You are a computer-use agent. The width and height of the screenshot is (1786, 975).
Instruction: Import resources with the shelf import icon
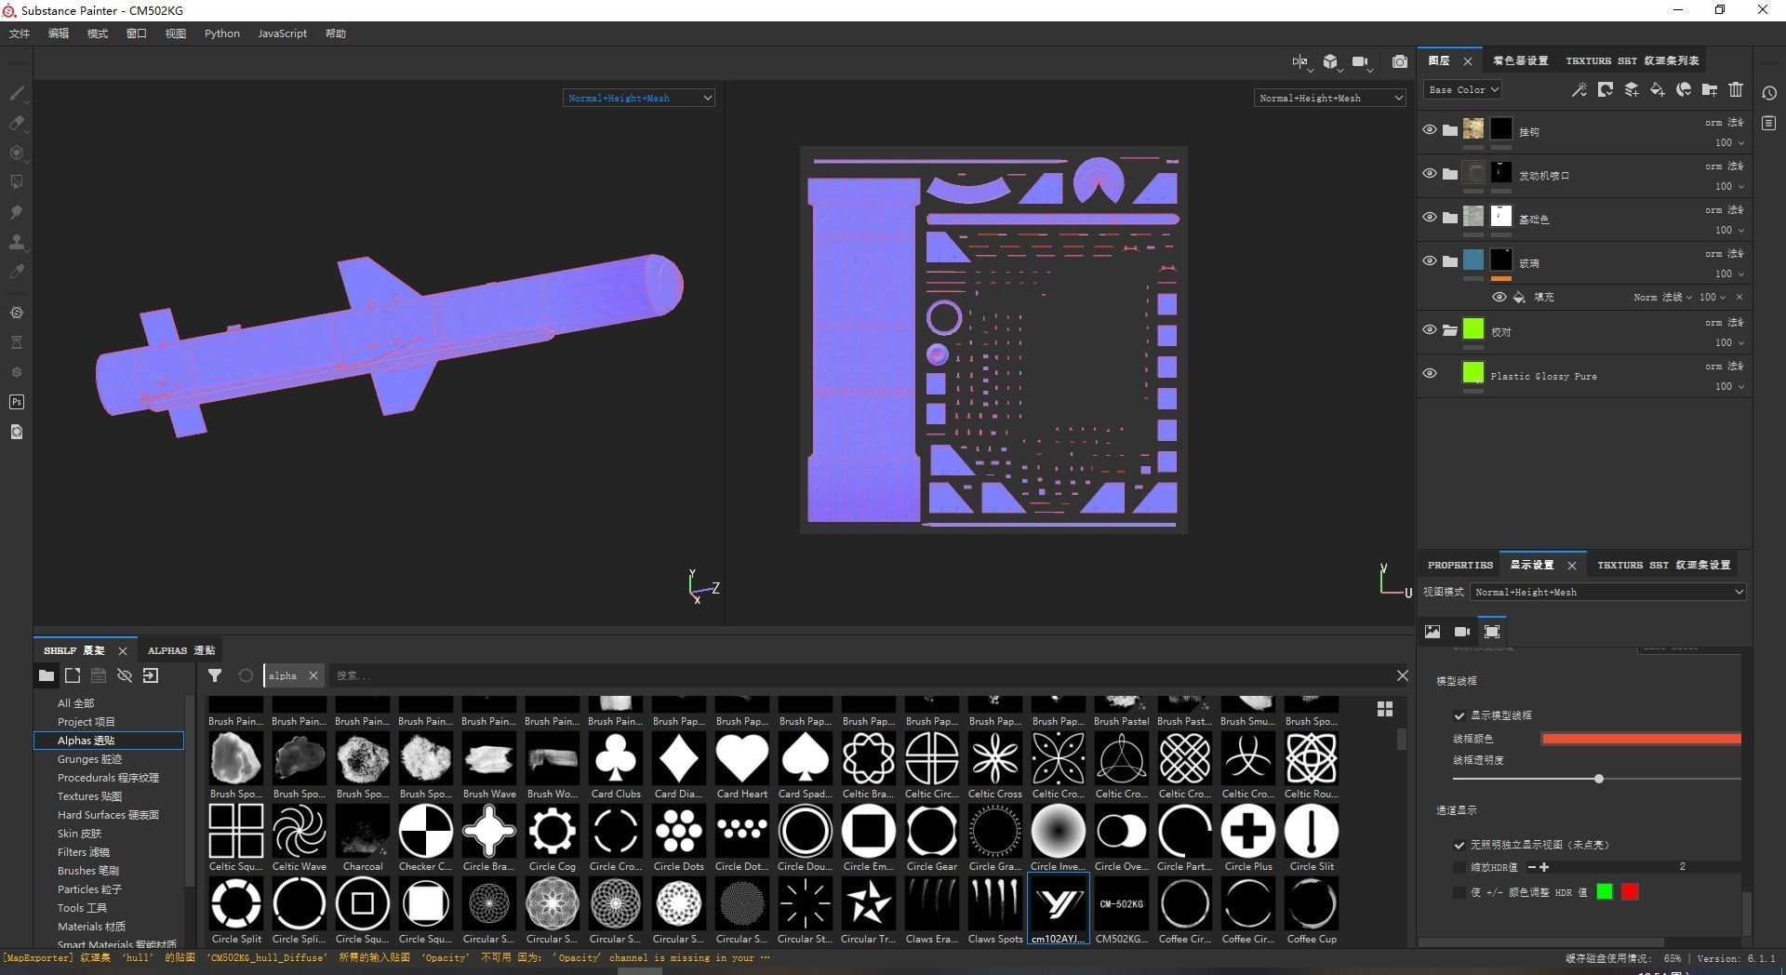click(151, 675)
